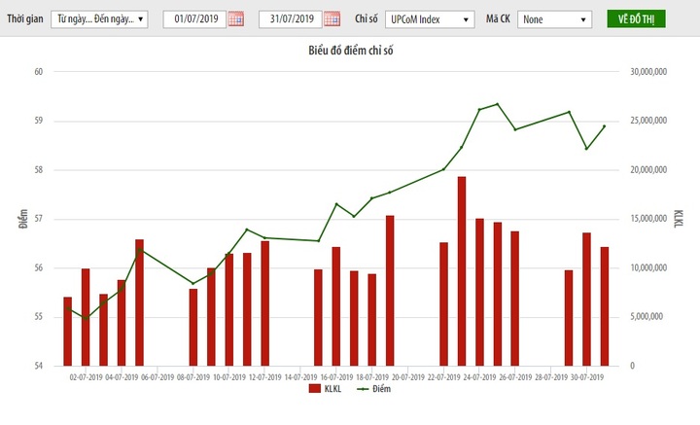700x425 pixels.
Task: Click the line's peak point on 25-07-2019
Action: (498, 104)
